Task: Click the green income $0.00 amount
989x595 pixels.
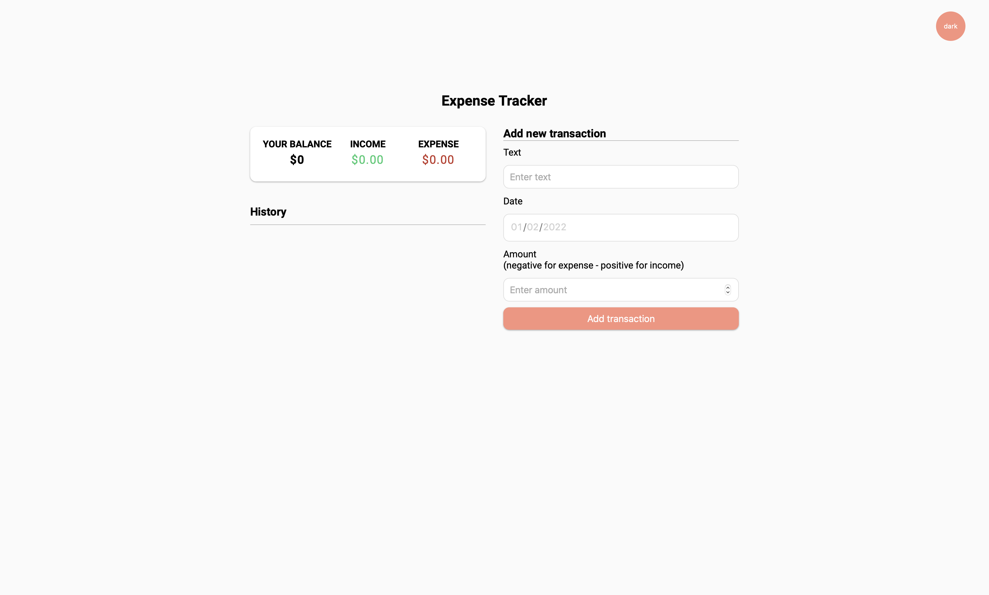Action: 367,160
